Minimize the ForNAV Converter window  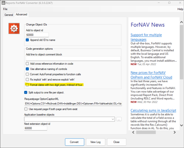point(159,3)
